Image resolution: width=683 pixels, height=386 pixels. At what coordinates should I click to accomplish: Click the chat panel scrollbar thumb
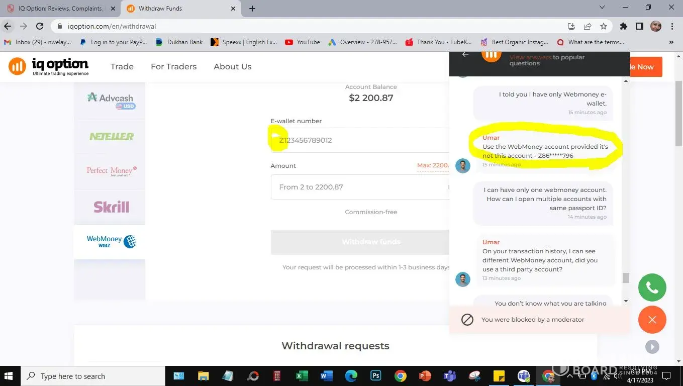click(626, 278)
